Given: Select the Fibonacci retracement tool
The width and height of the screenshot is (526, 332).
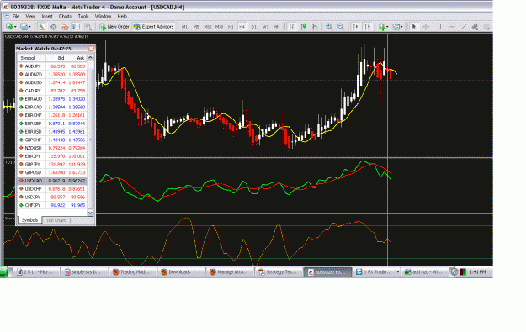Looking at the screenshot, I should click(x=486, y=27).
